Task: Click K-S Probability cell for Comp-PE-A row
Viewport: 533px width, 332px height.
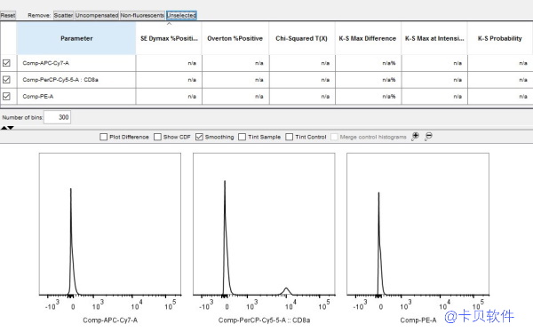Action: tap(500, 96)
